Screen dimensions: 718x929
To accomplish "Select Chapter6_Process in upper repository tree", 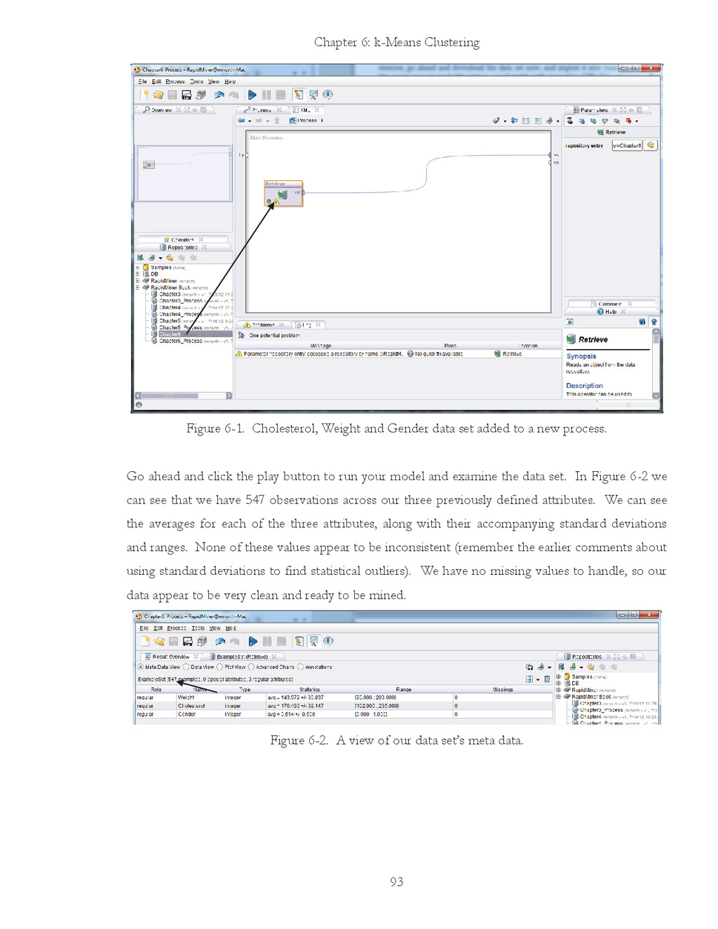I will point(181,341).
